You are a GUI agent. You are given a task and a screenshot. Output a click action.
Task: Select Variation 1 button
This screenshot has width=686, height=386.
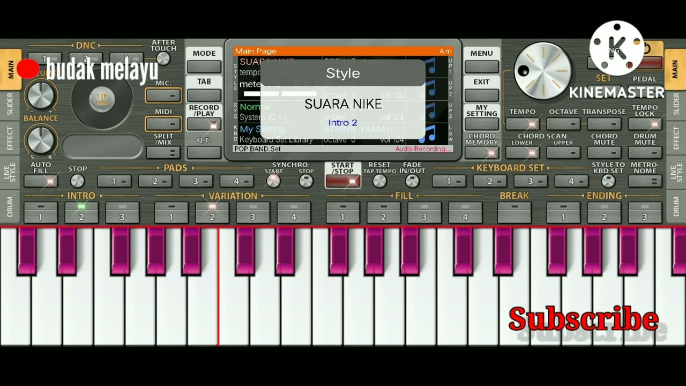point(171,212)
